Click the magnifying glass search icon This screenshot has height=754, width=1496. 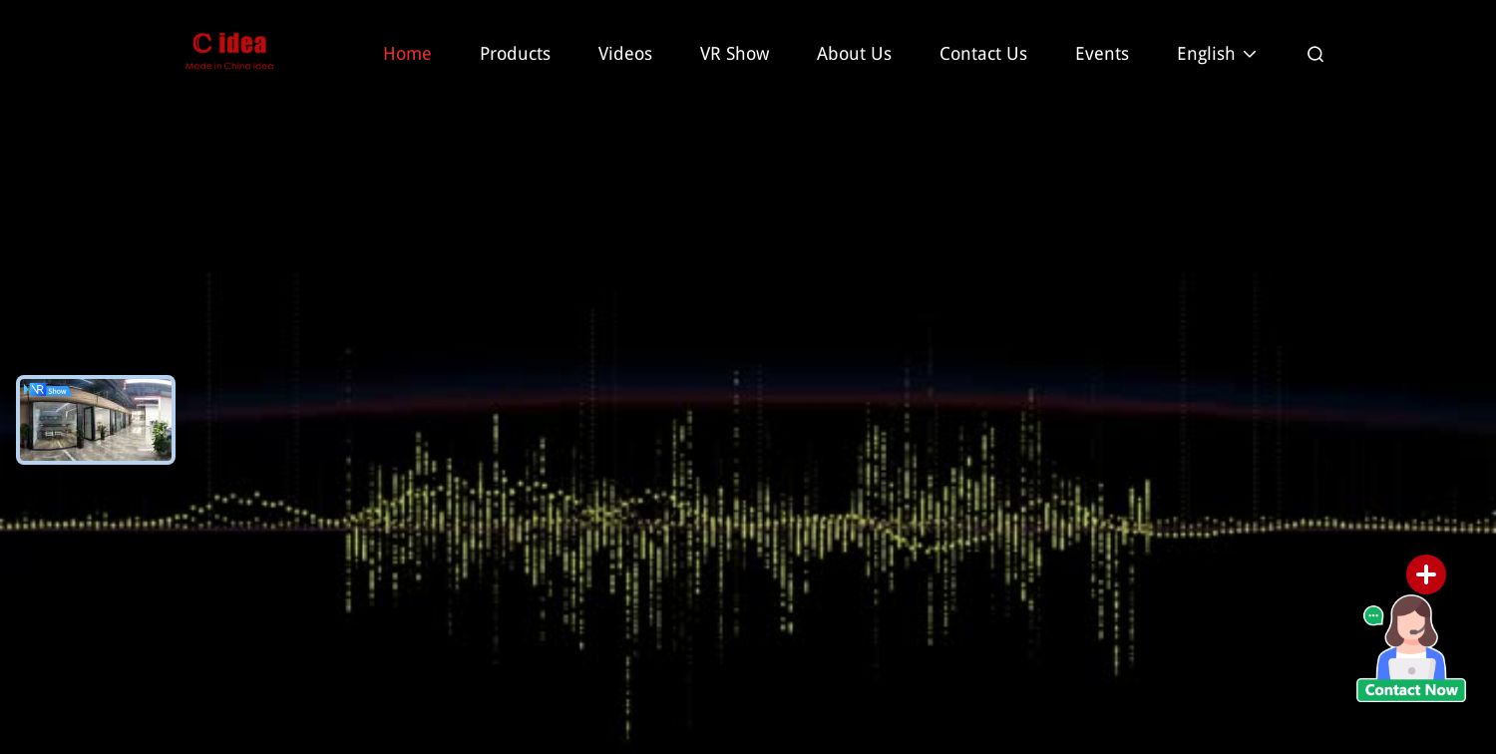click(x=1314, y=55)
